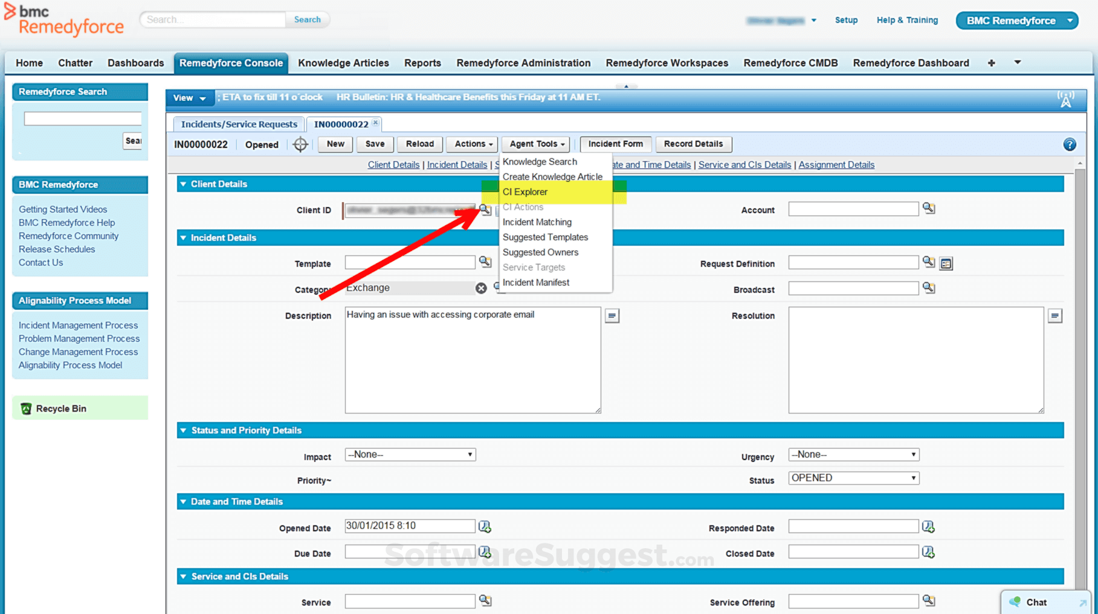Image resolution: width=1098 pixels, height=614 pixels.
Task: Collapse the Date and Time Details section
Action: tap(183, 502)
